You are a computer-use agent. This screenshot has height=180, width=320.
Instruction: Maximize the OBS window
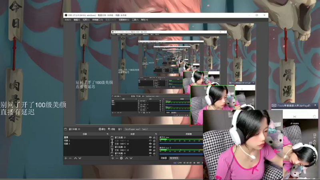257,15
